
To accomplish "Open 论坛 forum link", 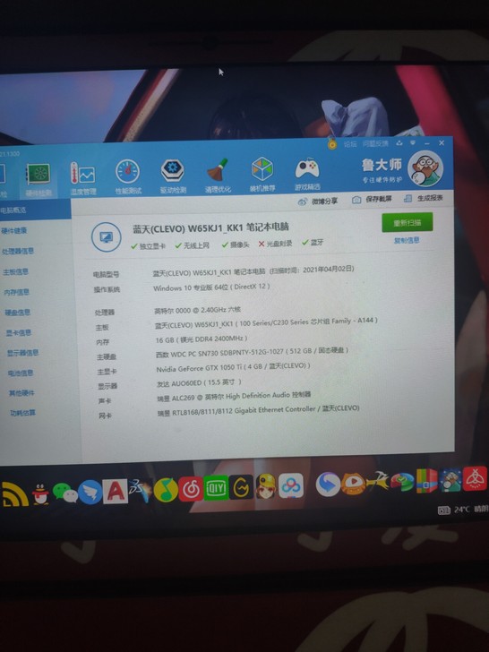I will click(x=350, y=144).
